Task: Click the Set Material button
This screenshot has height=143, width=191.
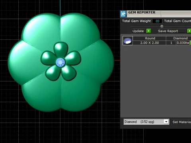Action: click(181, 122)
